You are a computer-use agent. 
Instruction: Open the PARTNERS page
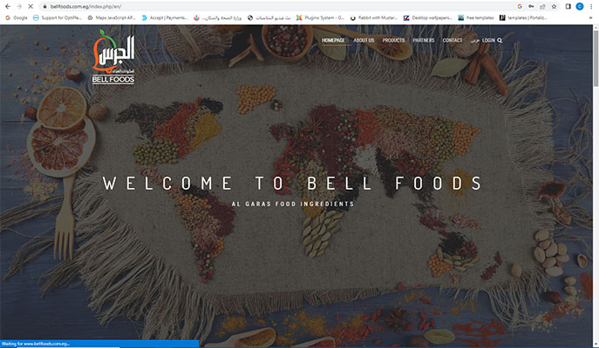point(424,40)
